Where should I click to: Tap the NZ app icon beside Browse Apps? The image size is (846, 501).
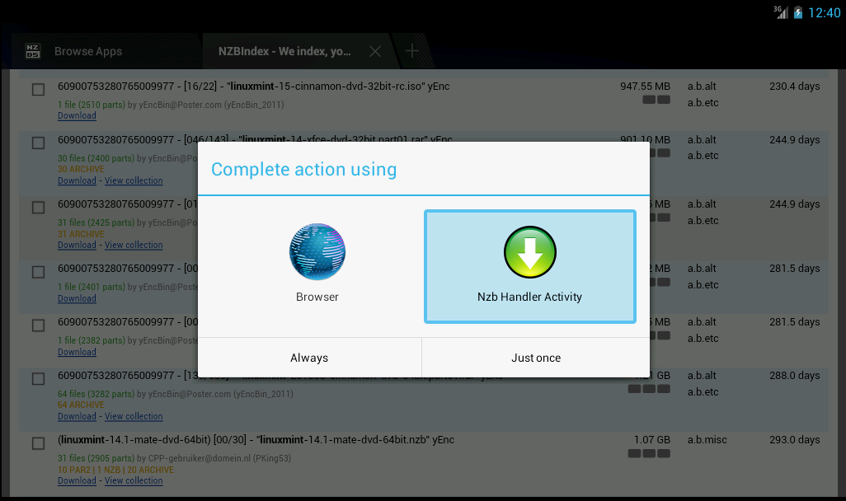click(x=33, y=51)
